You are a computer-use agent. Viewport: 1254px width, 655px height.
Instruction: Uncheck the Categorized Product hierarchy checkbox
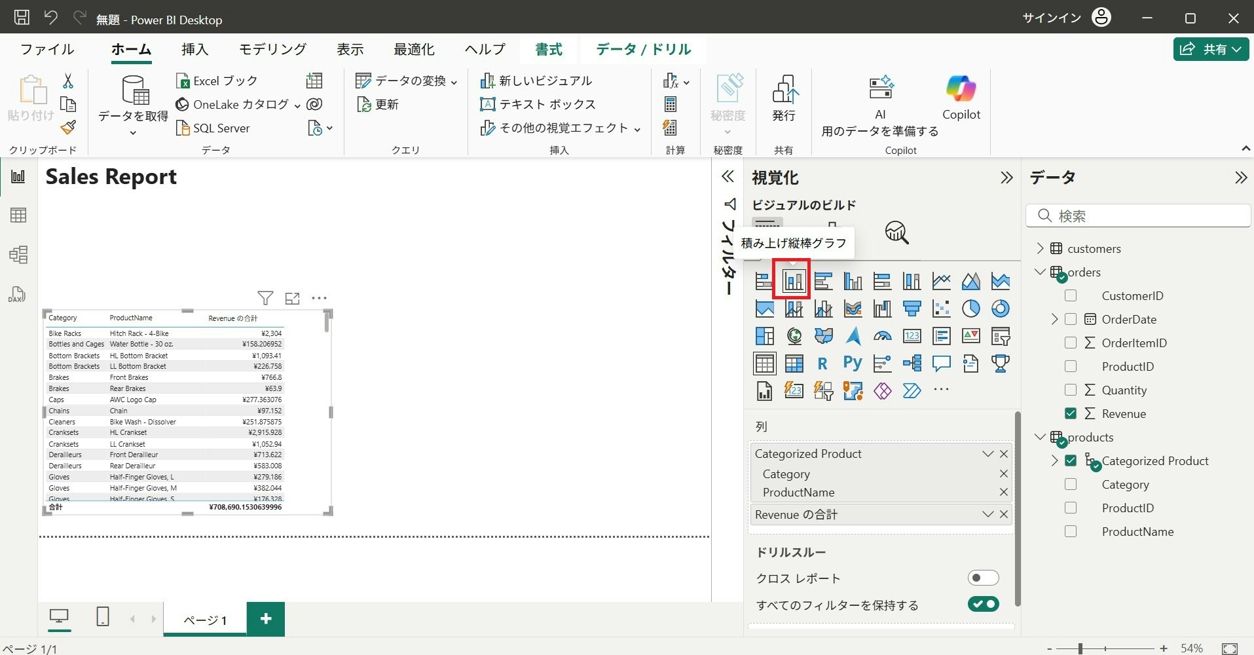(1071, 461)
